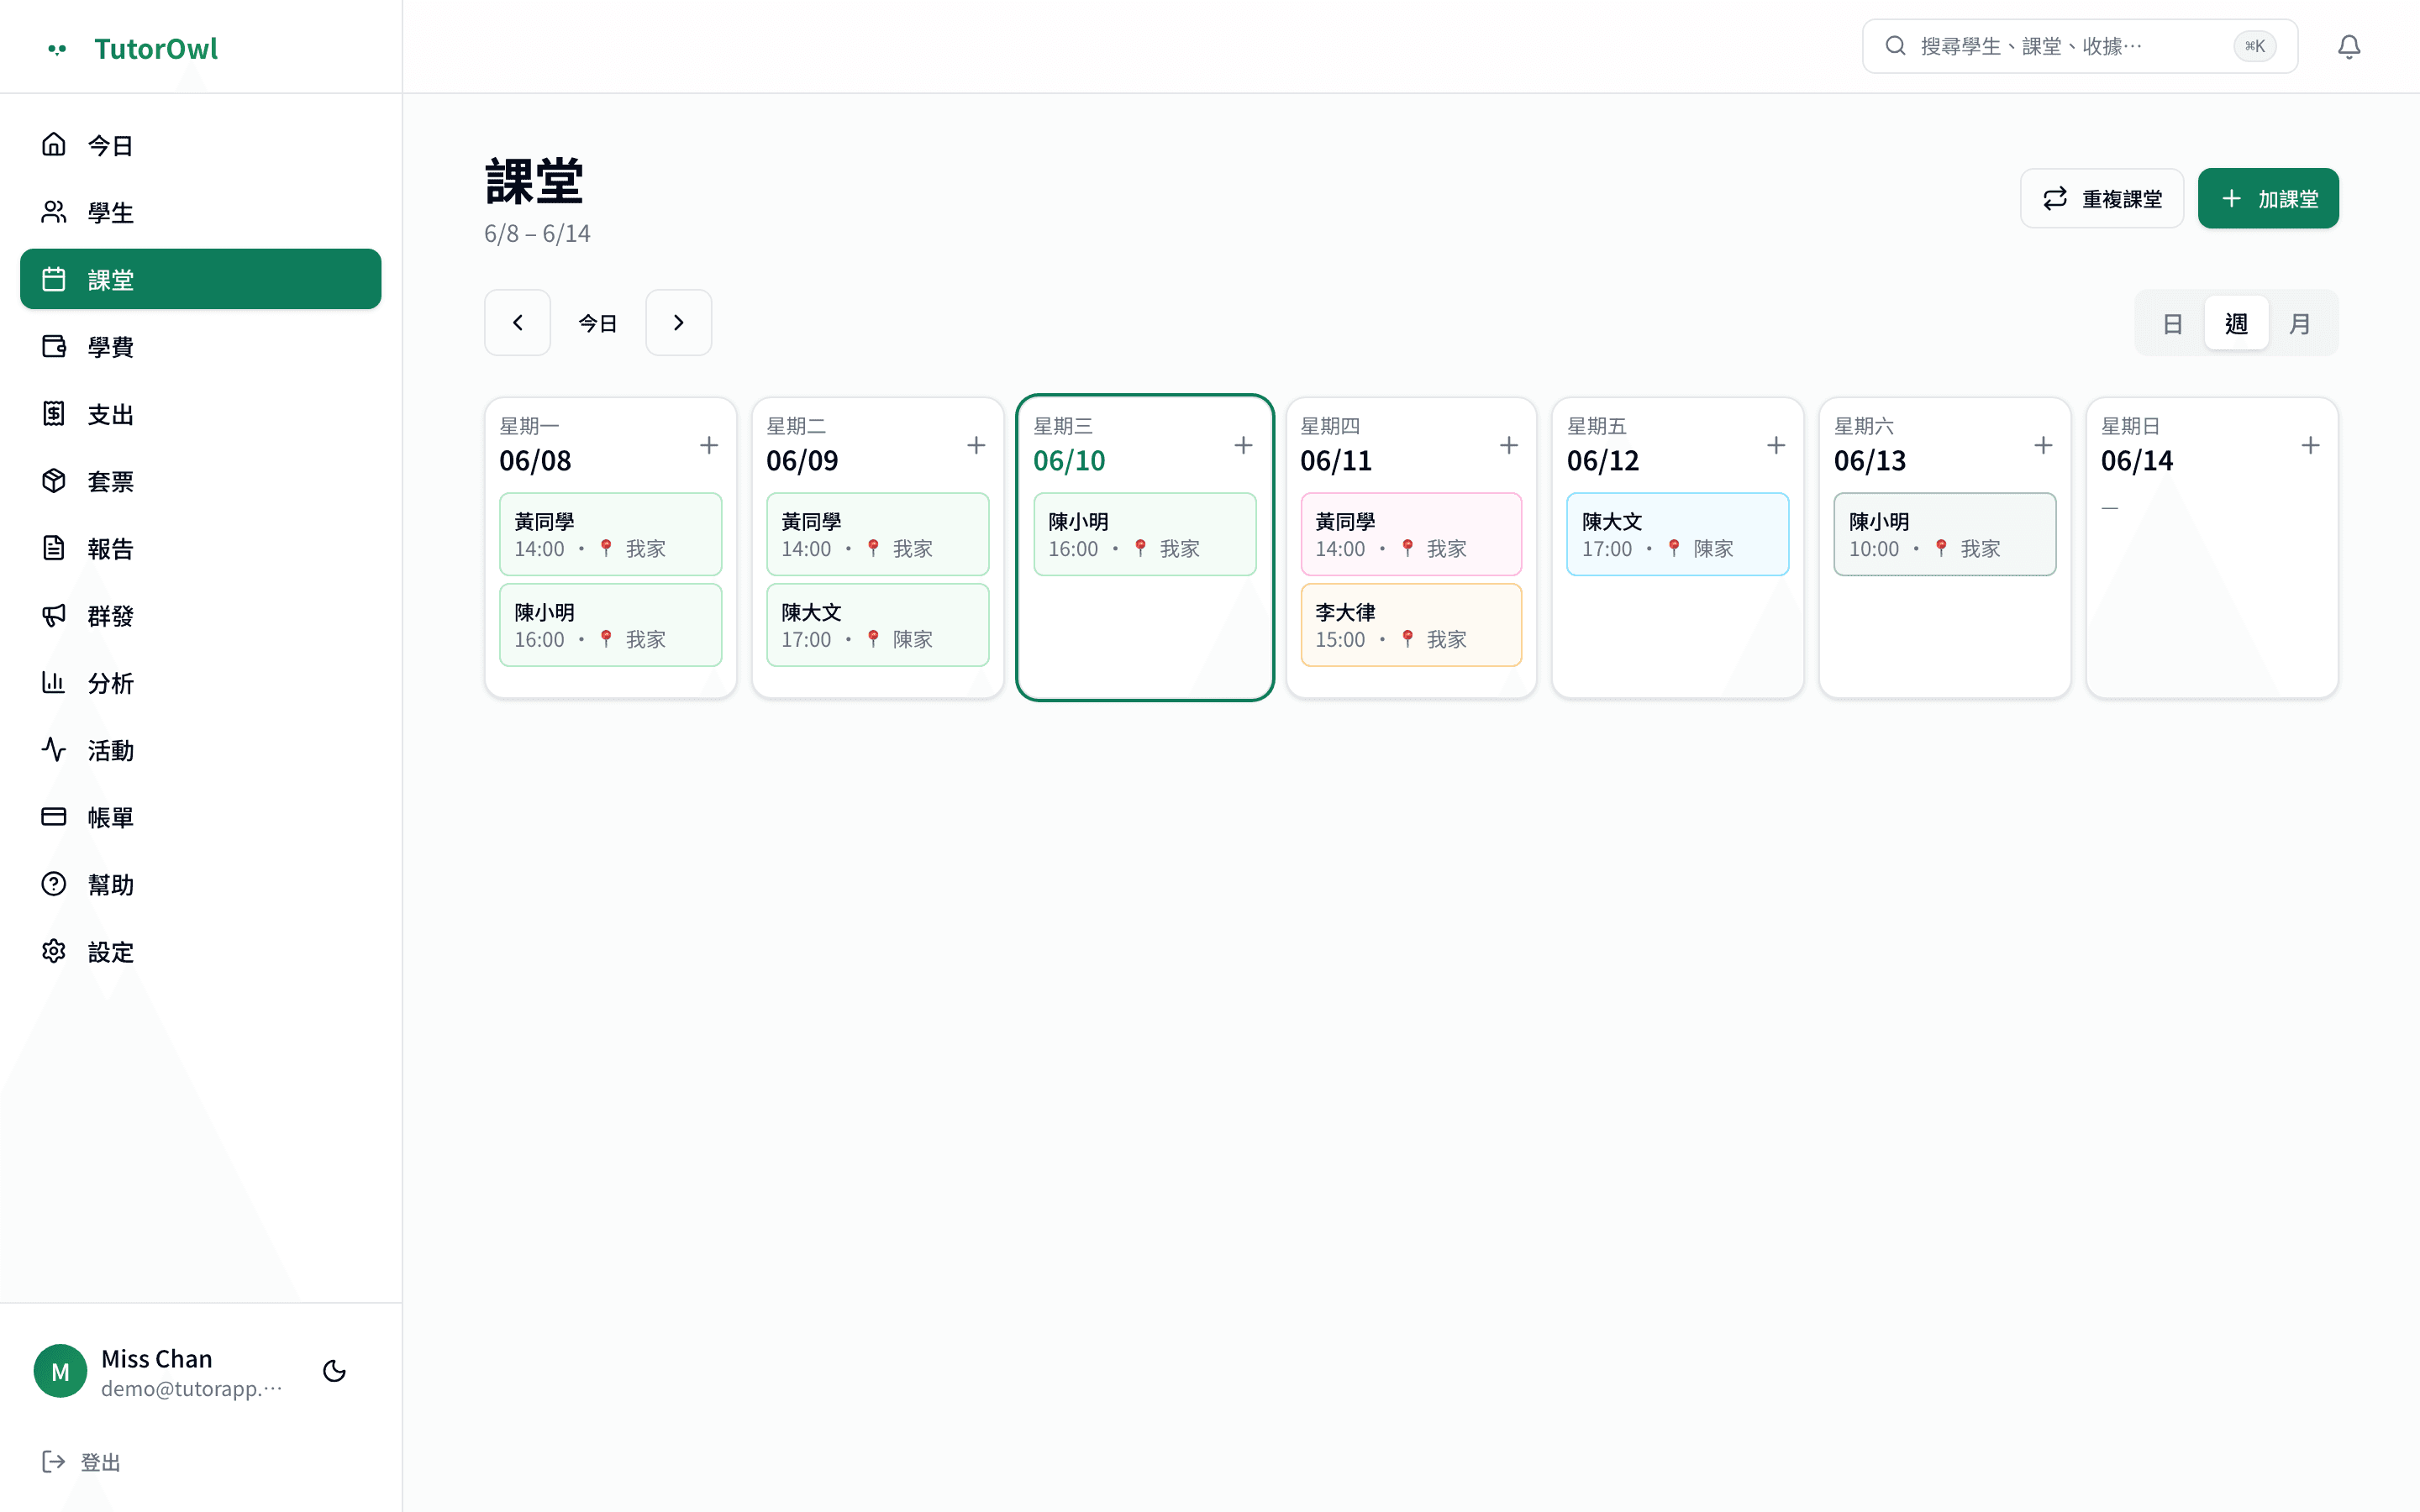The height and width of the screenshot is (1512, 2420).
Task: Add lesson on 星期五 06/12
Action: click(1776, 445)
